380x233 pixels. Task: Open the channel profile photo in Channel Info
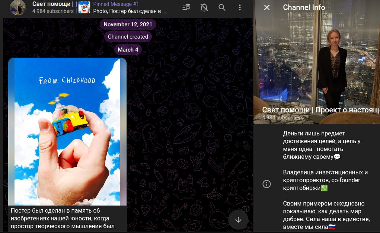317,62
